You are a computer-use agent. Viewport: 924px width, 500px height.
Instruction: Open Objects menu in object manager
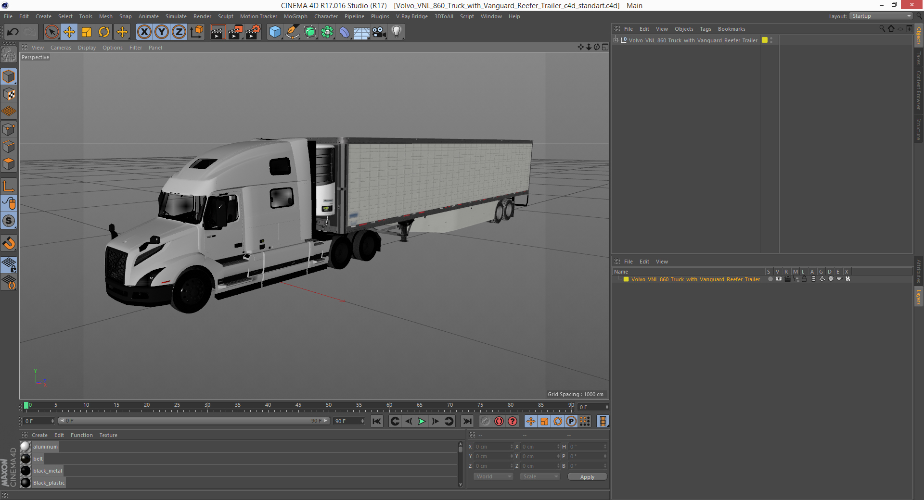tap(684, 29)
